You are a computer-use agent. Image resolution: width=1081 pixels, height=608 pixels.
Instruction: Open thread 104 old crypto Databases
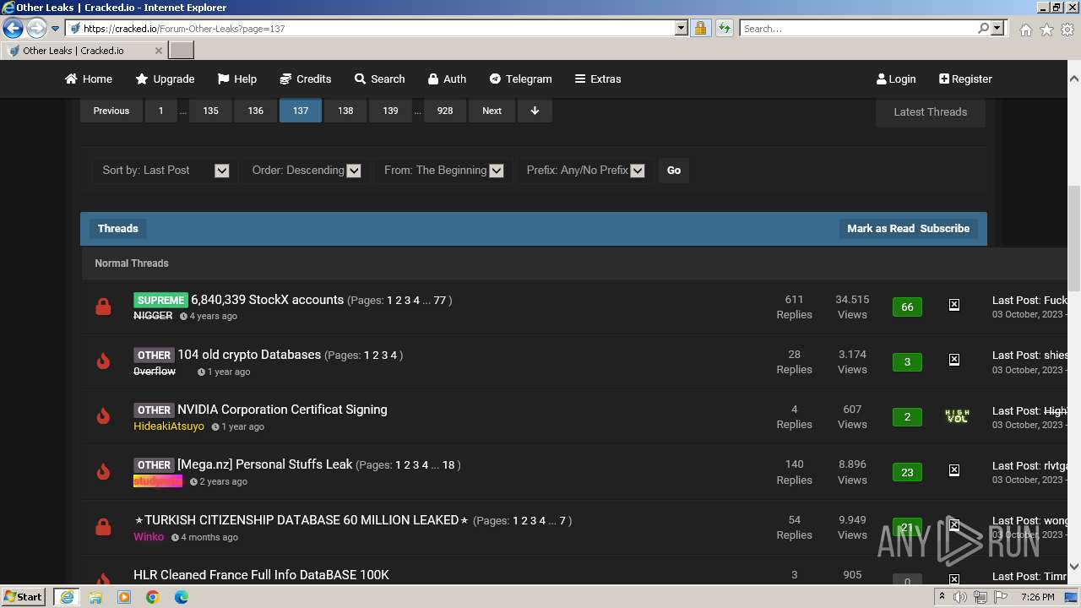pyautogui.click(x=249, y=355)
